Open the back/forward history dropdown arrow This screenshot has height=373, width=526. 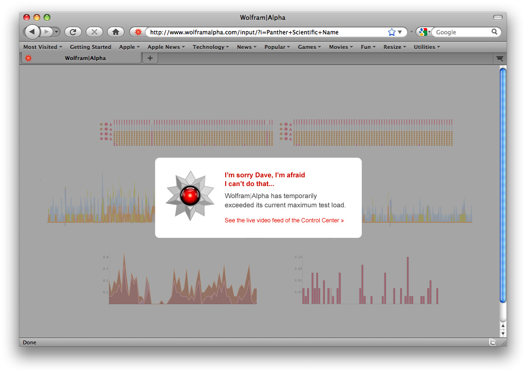tap(56, 32)
